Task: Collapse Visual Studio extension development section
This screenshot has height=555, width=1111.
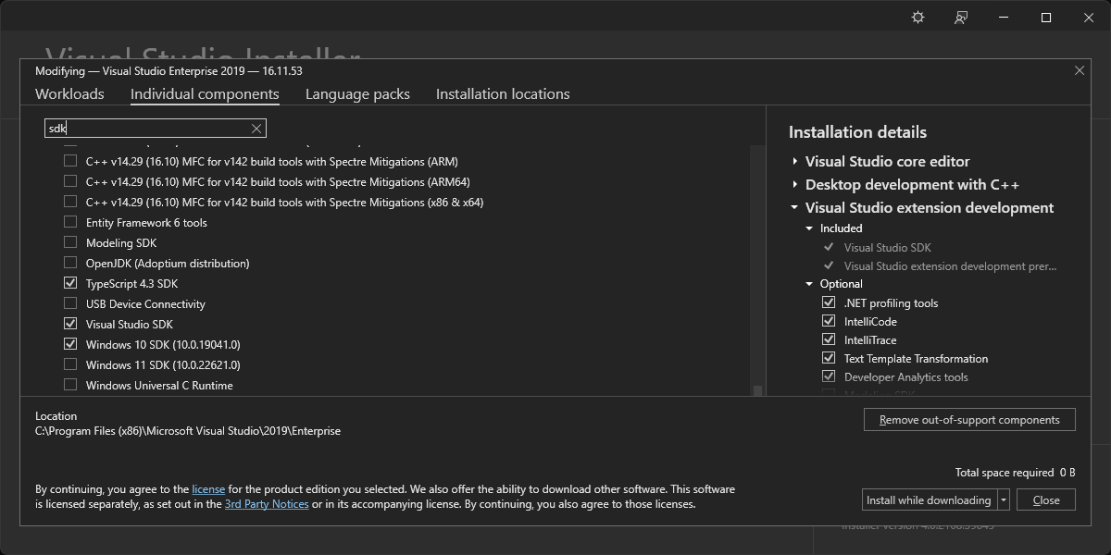Action: 795,208
